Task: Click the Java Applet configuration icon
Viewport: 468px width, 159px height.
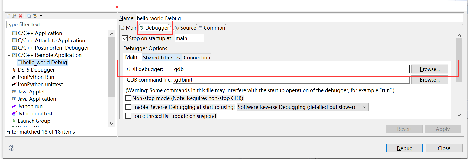Action: pos(14,92)
